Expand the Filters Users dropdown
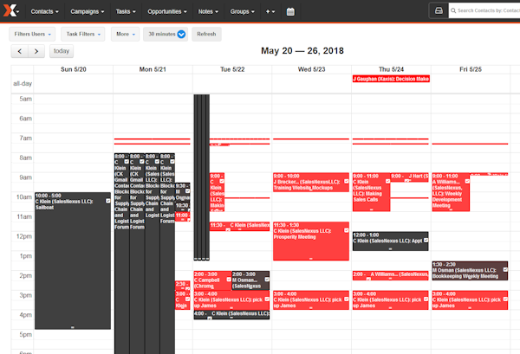The width and height of the screenshot is (520, 354). [x=33, y=34]
